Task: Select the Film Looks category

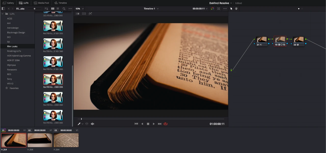Action: point(12,46)
